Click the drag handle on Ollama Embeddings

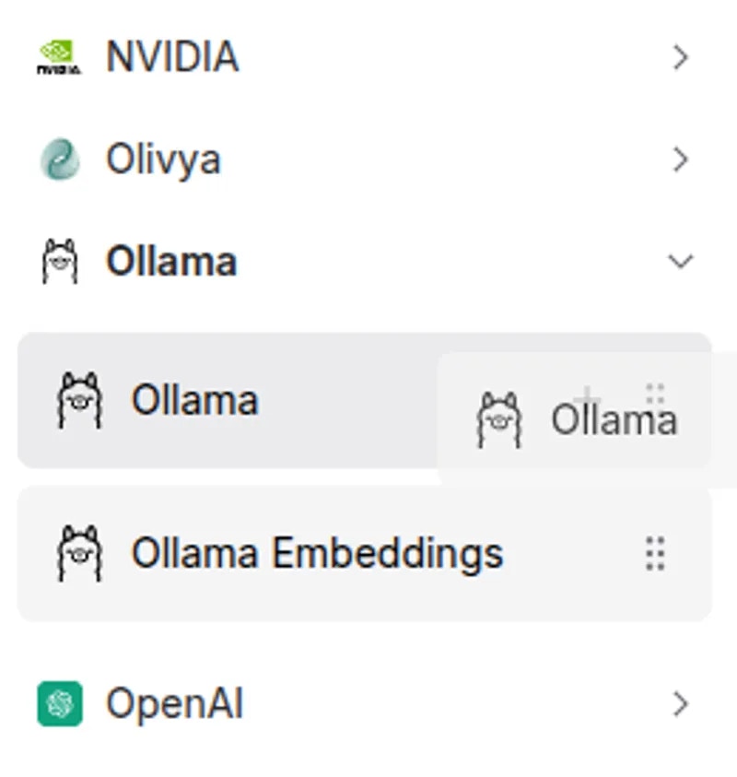coord(655,552)
